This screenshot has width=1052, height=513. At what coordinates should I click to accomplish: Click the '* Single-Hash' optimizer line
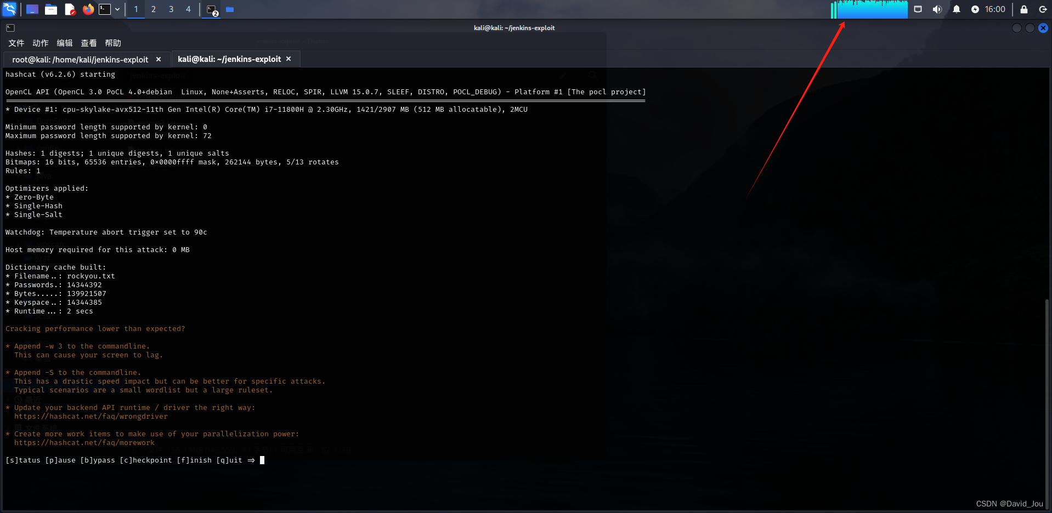(x=34, y=206)
